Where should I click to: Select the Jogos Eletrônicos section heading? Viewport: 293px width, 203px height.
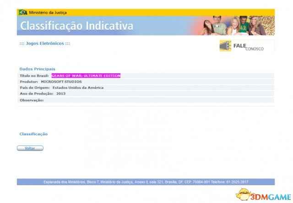(45, 43)
